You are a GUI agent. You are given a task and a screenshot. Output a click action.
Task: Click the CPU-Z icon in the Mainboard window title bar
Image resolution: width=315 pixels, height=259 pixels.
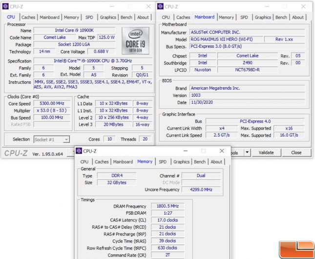pyautogui.click(x=160, y=6)
